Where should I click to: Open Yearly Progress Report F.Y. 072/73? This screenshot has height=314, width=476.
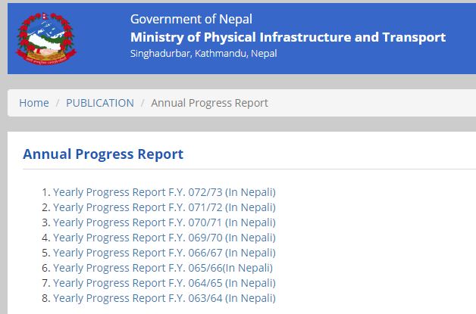pos(164,192)
